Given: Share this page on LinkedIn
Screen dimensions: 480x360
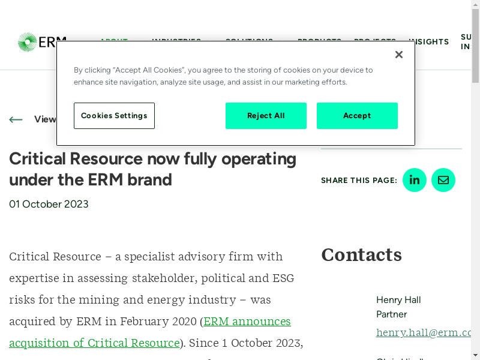Looking at the screenshot, I should [415, 180].
